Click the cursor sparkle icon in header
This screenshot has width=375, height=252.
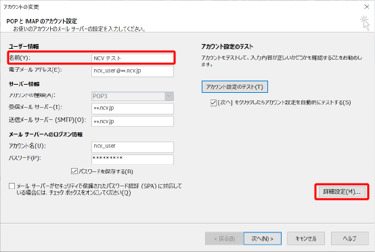coord(365,23)
